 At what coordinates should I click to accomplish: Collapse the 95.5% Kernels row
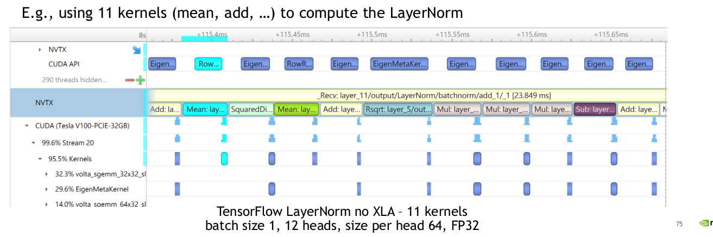coord(40,159)
